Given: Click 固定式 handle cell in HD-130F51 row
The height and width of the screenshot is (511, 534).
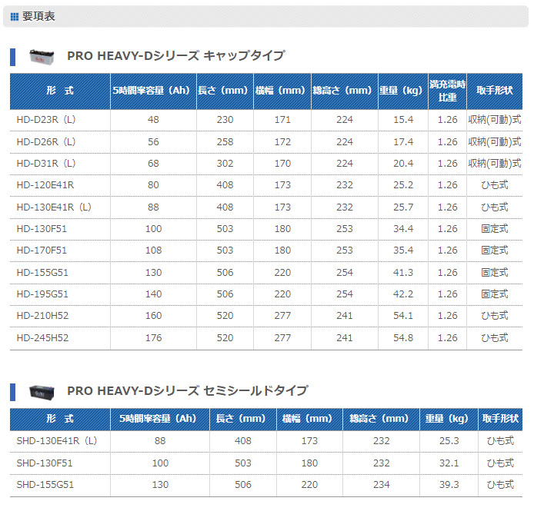Looking at the screenshot, I should (495, 229).
